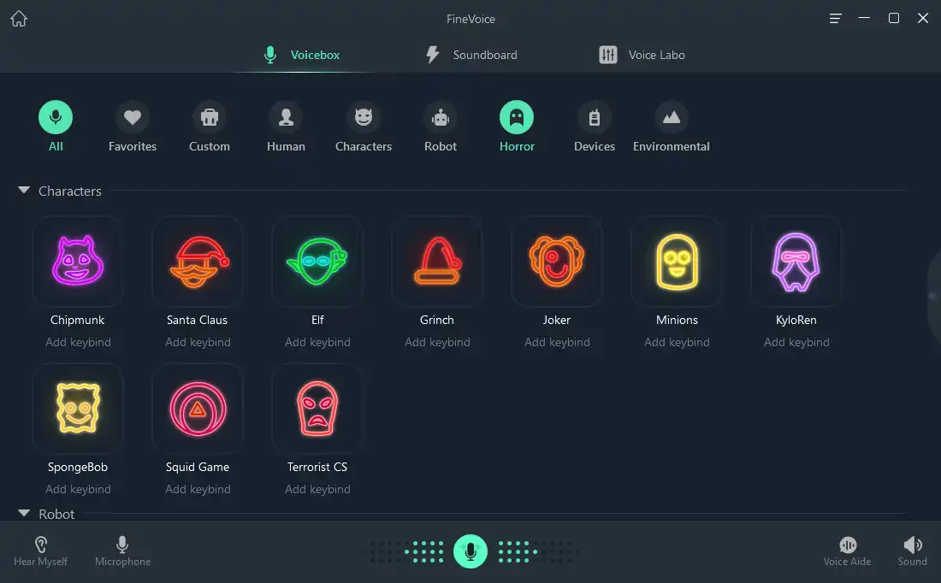Filter by Characters category icon
The height and width of the screenshot is (583, 941).
point(363,117)
